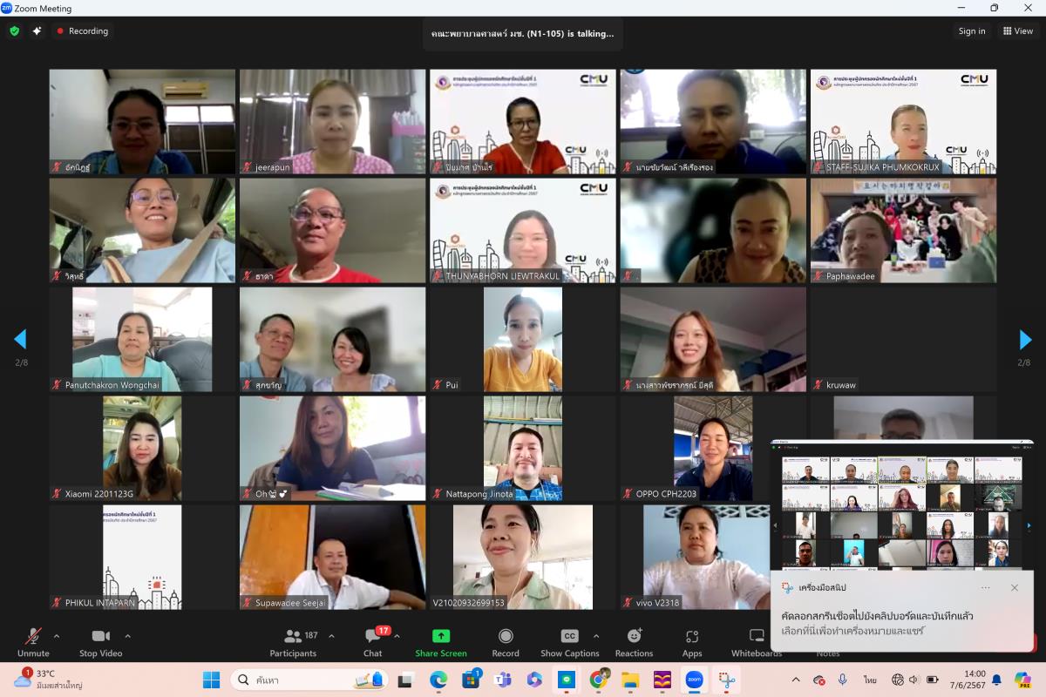
Task: Click the Record button
Action: (x=506, y=642)
